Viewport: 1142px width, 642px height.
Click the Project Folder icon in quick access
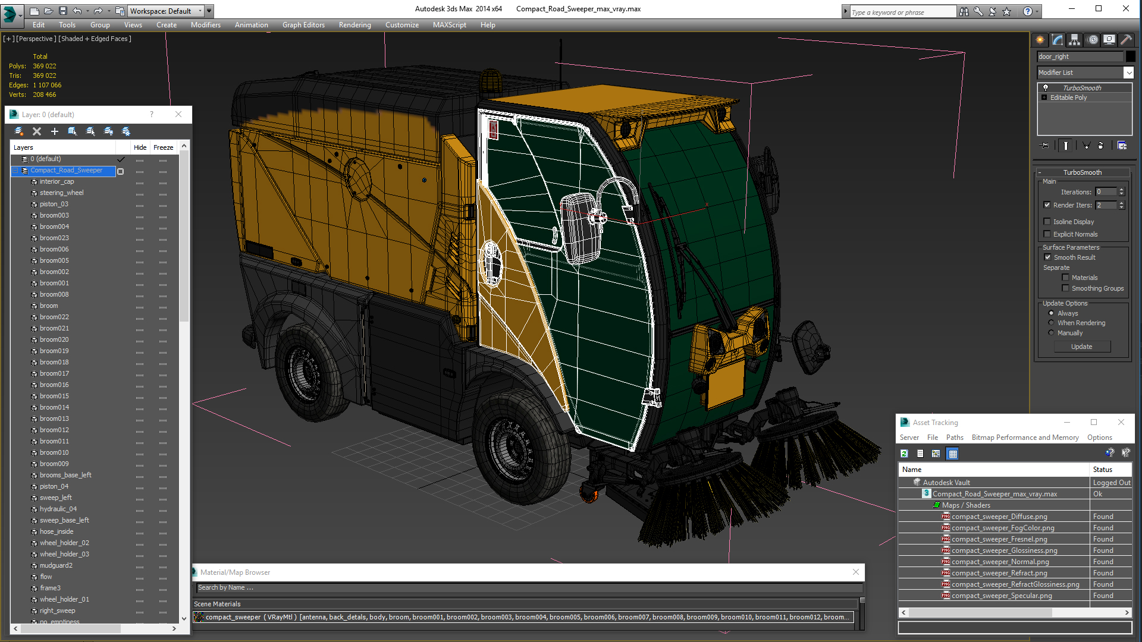120,11
